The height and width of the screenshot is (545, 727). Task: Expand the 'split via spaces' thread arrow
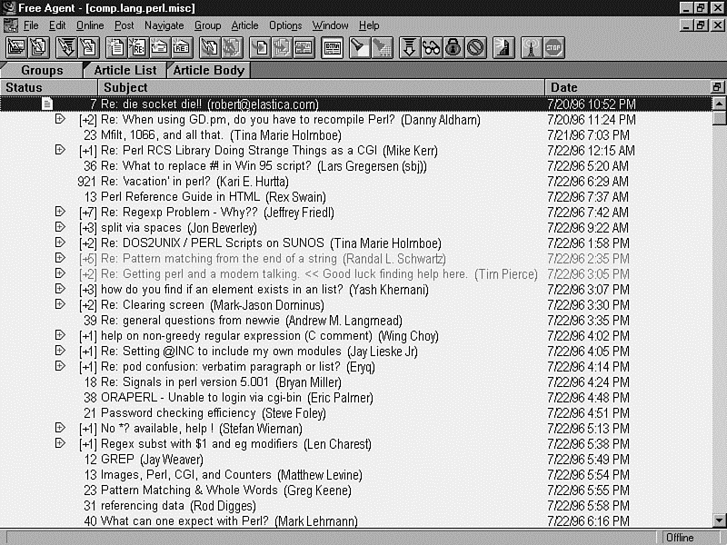click(x=60, y=227)
